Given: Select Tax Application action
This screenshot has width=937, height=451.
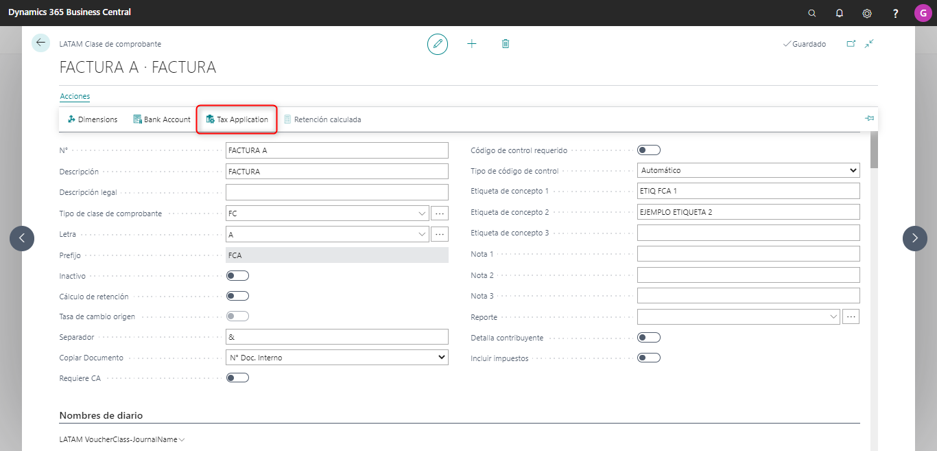Looking at the screenshot, I should (x=237, y=119).
